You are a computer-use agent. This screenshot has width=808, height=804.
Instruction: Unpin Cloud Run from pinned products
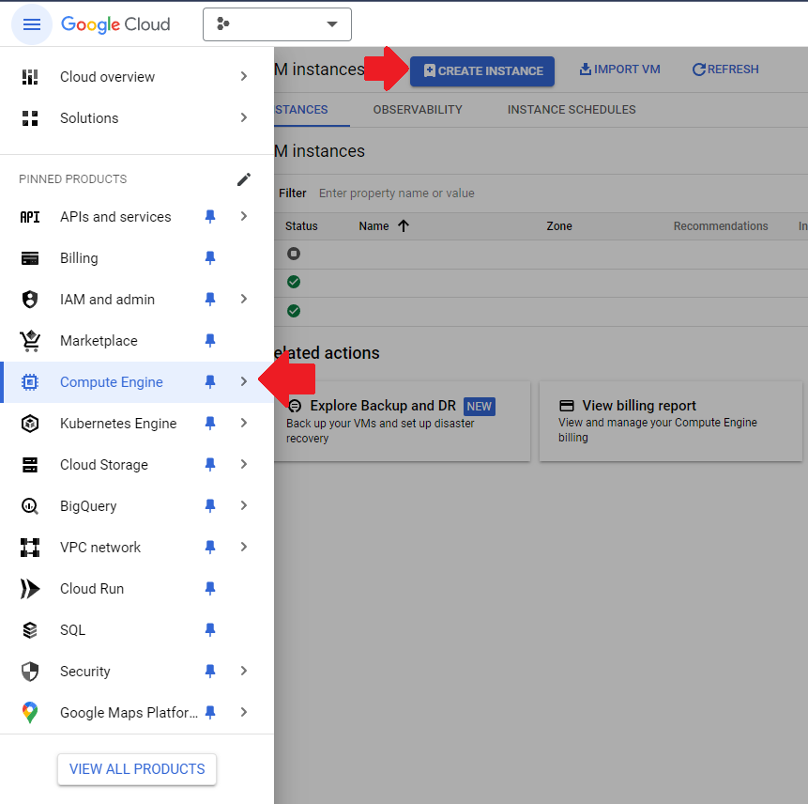(209, 588)
